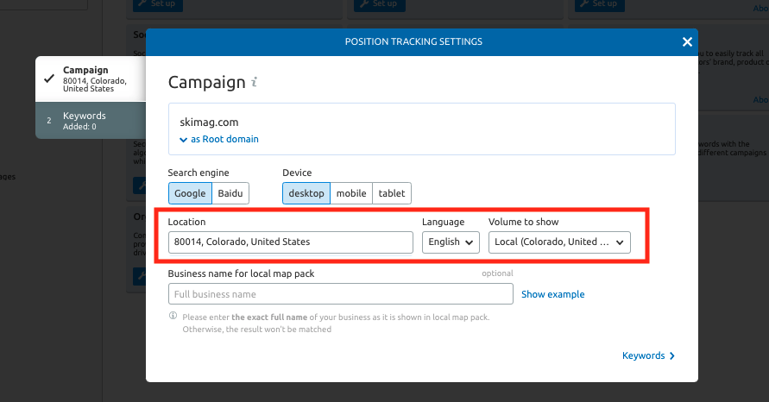Open the Show example link
Screen dimensions: 769x402
[552, 294]
